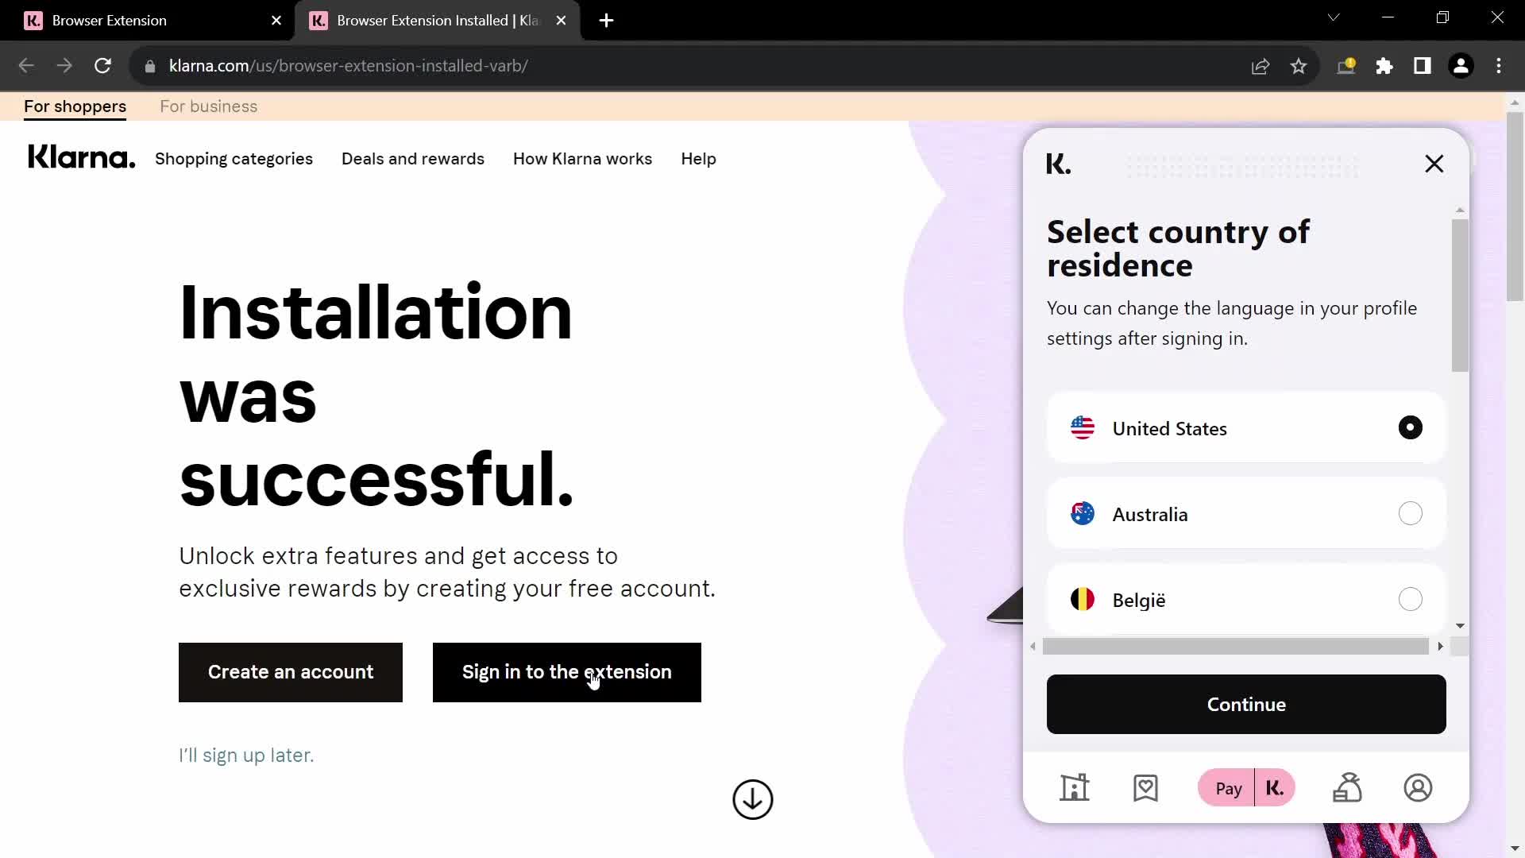Viewport: 1525px width, 858px height.
Task: Open Shopping categories menu
Action: coord(233,159)
